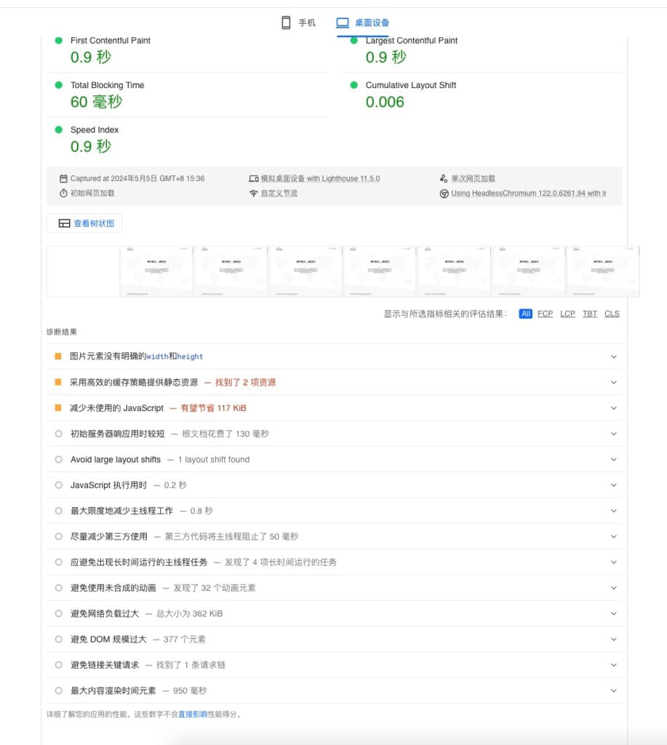667x745 pixels.
Task: Click the orange square beside 减少未使用的 JavaScript
Action: [58, 408]
